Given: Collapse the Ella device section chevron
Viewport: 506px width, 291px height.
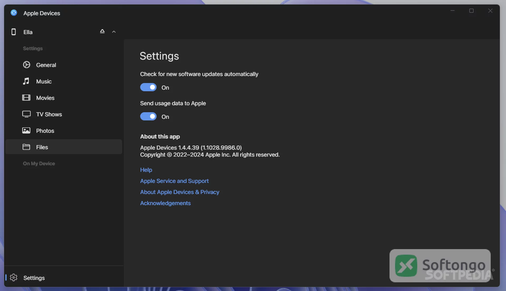Looking at the screenshot, I should [x=114, y=32].
